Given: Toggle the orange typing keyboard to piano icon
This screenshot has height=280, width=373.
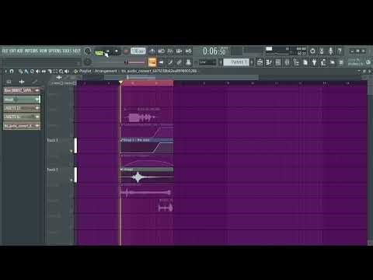Looking at the screenshot, I should 152,62.
